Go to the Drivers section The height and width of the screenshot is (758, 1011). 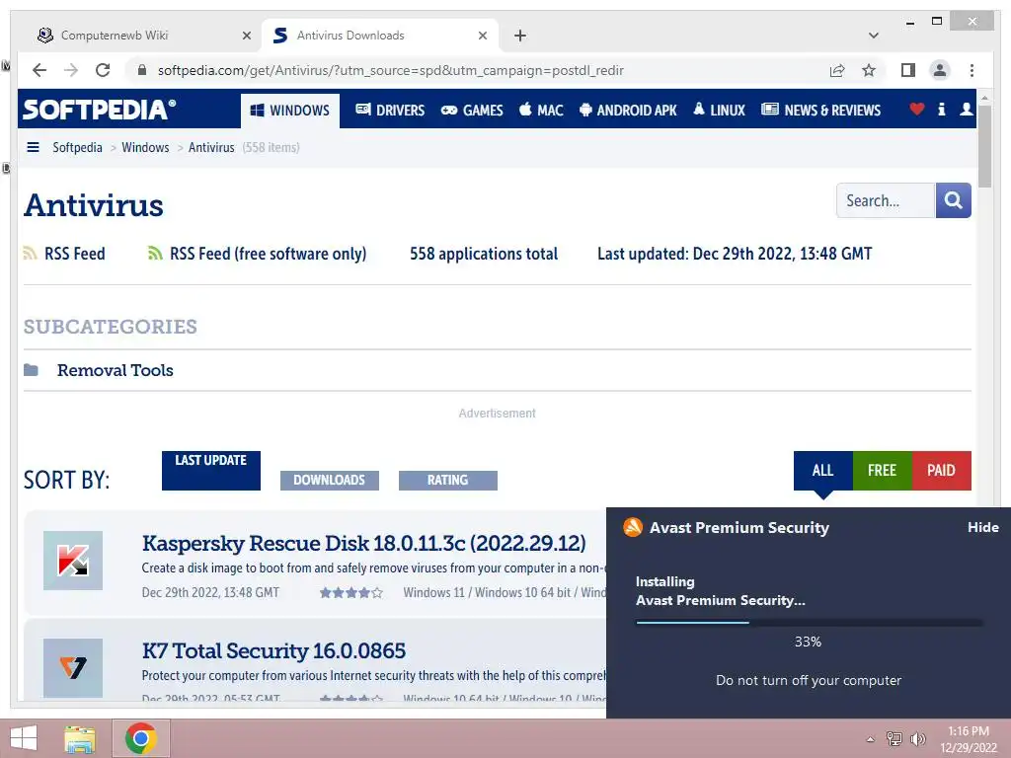tap(390, 111)
